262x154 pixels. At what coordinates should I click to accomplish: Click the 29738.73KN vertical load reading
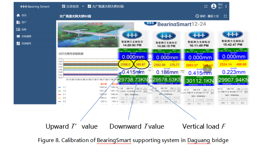coord(133,79)
